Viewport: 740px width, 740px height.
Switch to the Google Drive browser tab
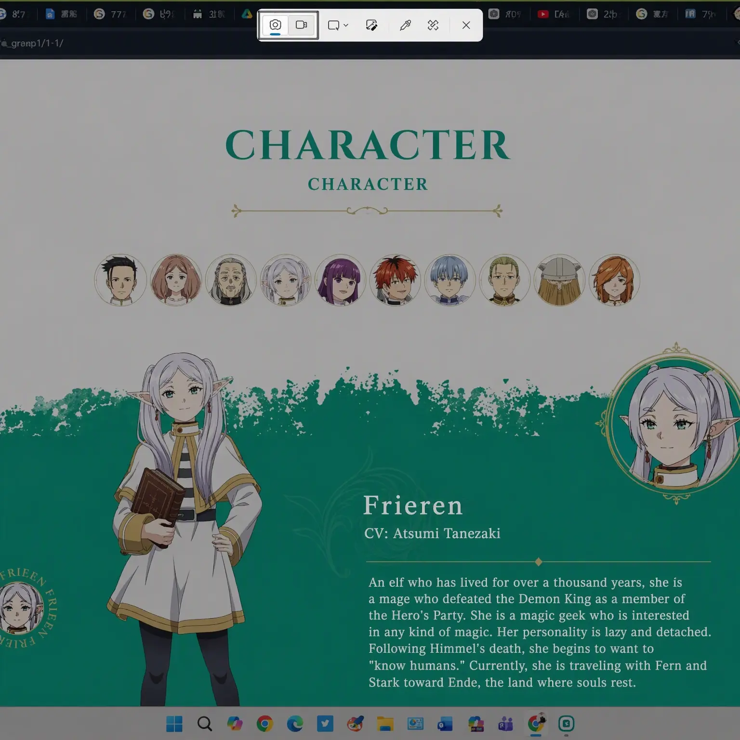247,14
